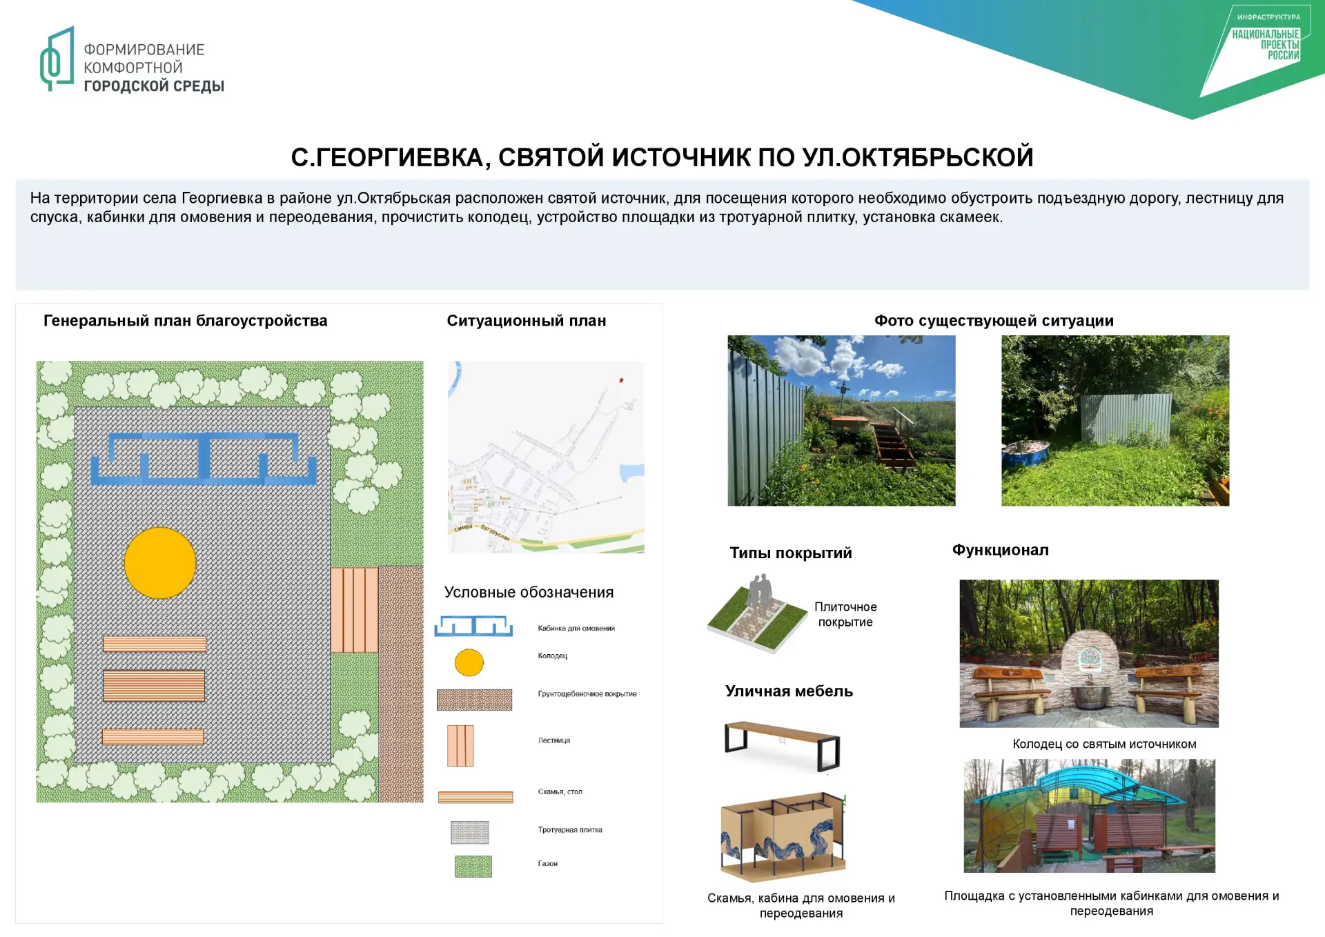The image size is (1325, 937).
Task: Click the stairs symbol in the legend
Action: coord(460,745)
